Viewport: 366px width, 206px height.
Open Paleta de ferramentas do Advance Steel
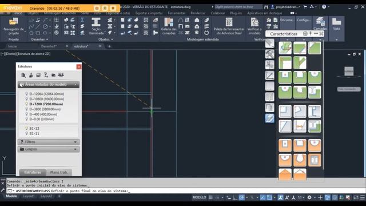coord(229,26)
